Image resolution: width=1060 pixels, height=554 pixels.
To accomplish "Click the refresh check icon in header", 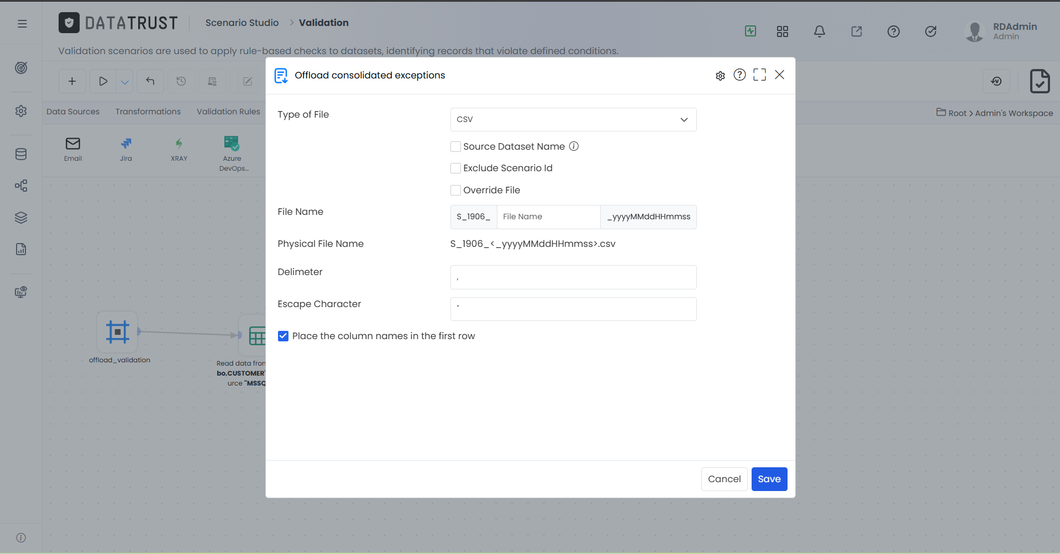I will [x=931, y=31].
